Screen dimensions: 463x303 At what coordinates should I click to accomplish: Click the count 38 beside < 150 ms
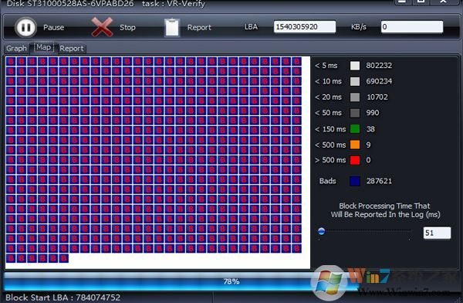[370, 129]
